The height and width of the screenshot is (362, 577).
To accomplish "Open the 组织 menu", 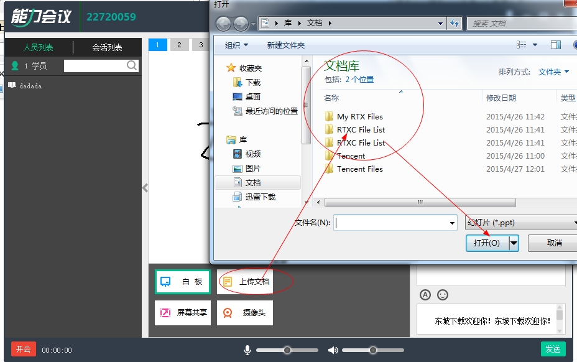I will click(236, 45).
